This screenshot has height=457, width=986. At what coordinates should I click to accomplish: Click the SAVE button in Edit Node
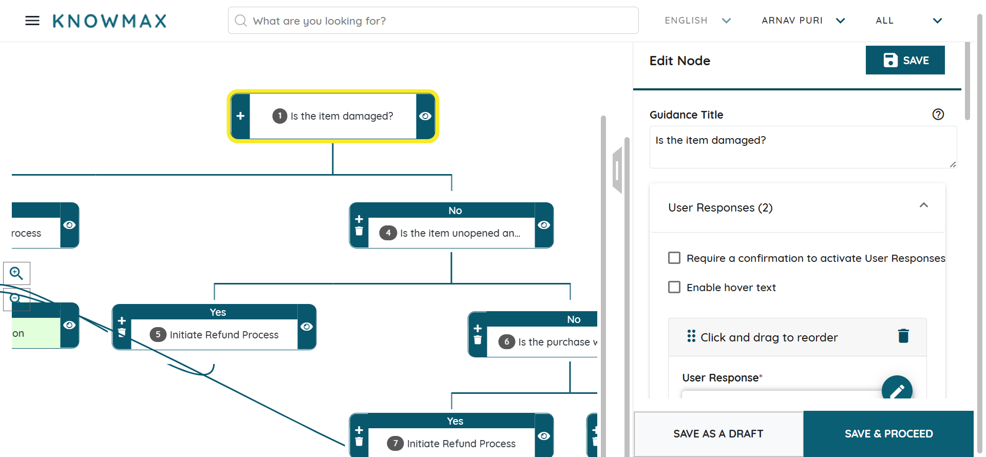905,60
